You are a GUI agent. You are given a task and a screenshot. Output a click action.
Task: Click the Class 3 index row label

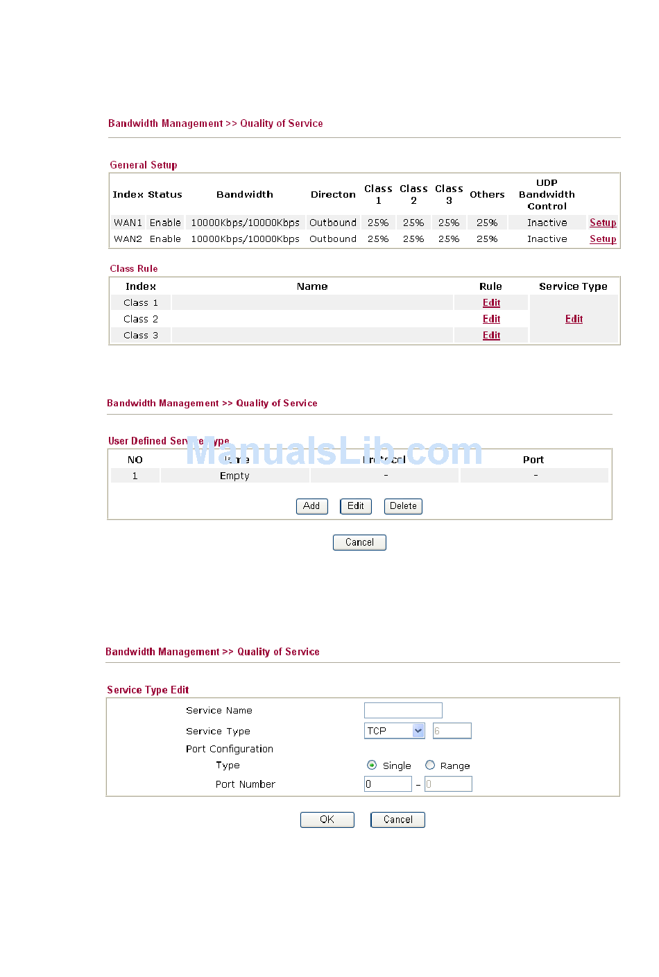click(141, 336)
